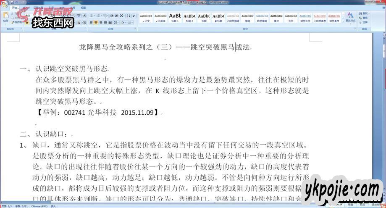Click the Change Styles (更改样式) icon
Viewport: 386px width, 208px height.
[x=350, y=17]
